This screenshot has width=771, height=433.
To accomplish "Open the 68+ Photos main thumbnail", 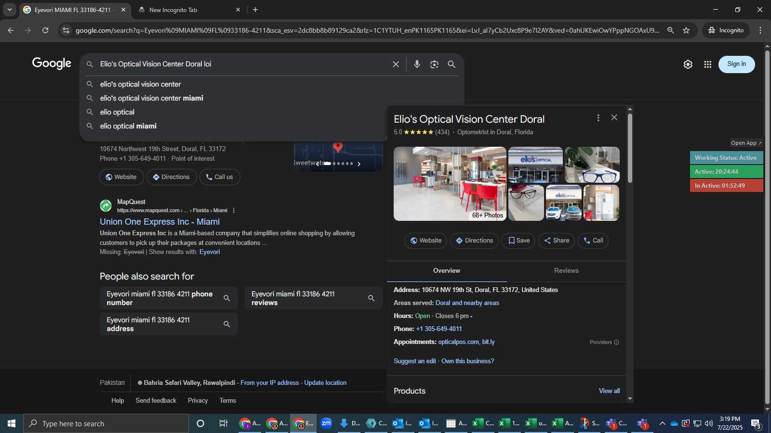I will 450,184.
